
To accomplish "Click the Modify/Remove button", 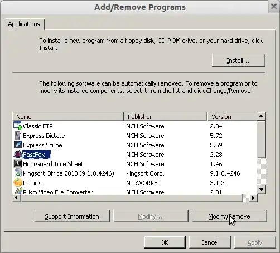I will 229,216.
